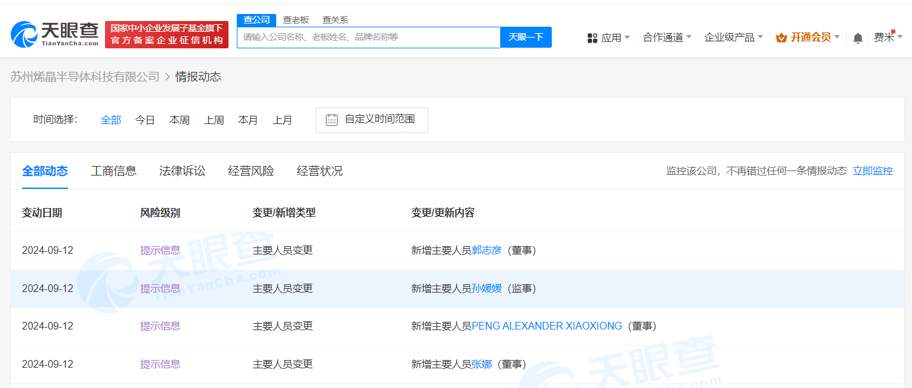This screenshot has height=388, width=912.
Task: Expand the 合作通道 dropdown
Action: coord(663,38)
